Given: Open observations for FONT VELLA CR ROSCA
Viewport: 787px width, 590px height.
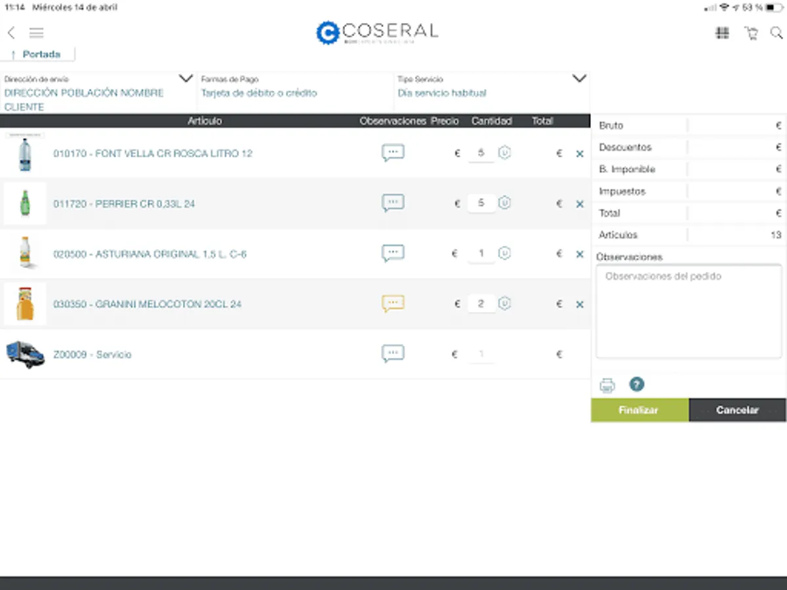Looking at the screenshot, I should pos(393,153).
